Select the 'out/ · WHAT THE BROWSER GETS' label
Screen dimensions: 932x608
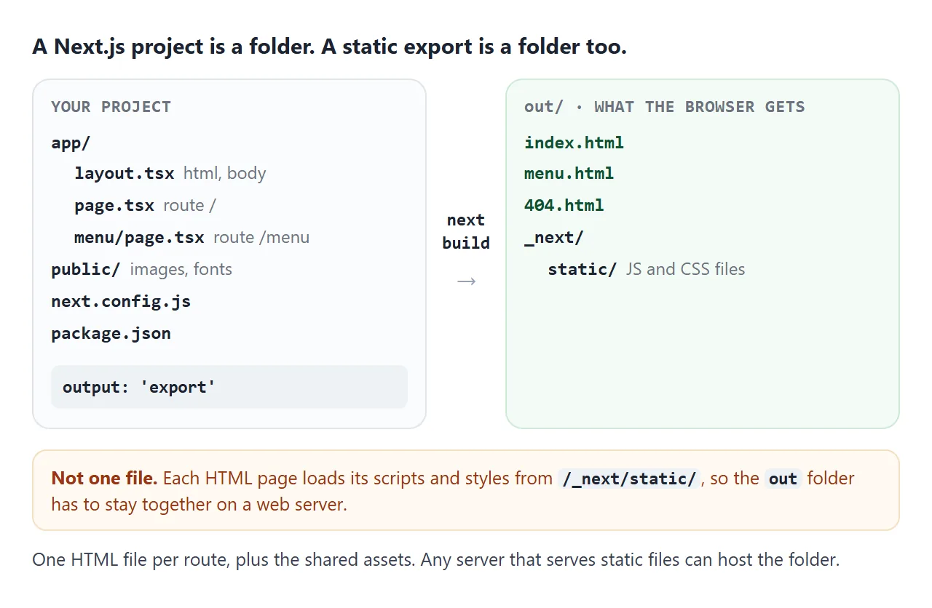(x=665, y=107)
